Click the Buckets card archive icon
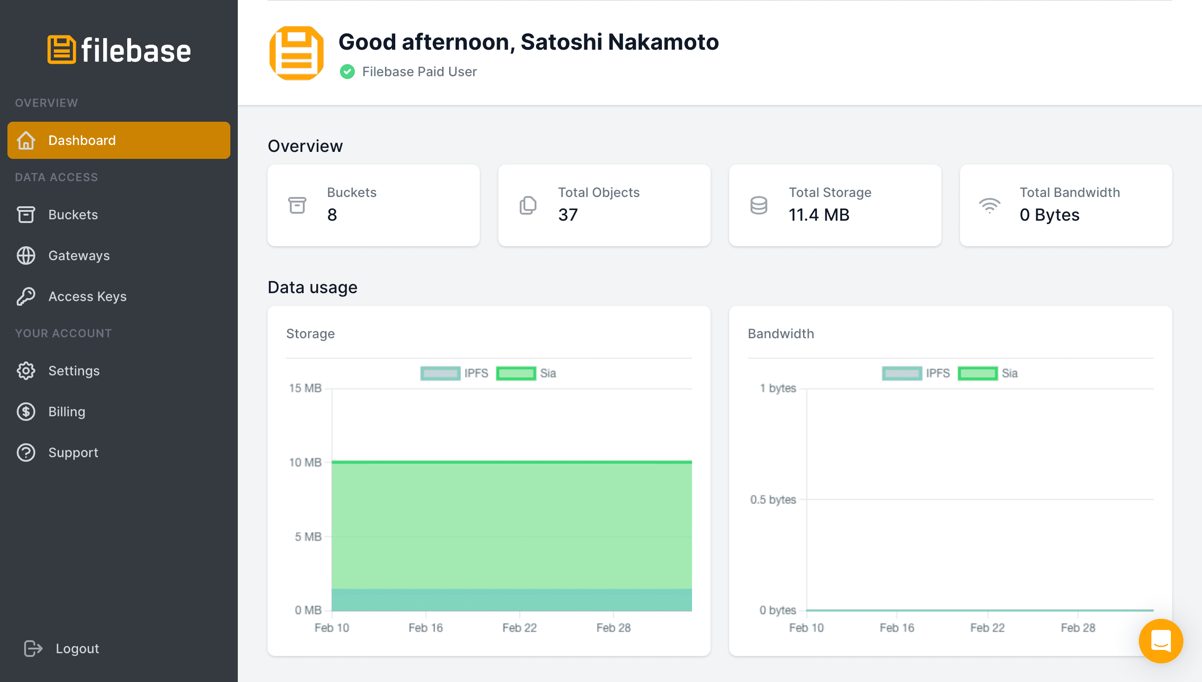 [x=297, y=205]
